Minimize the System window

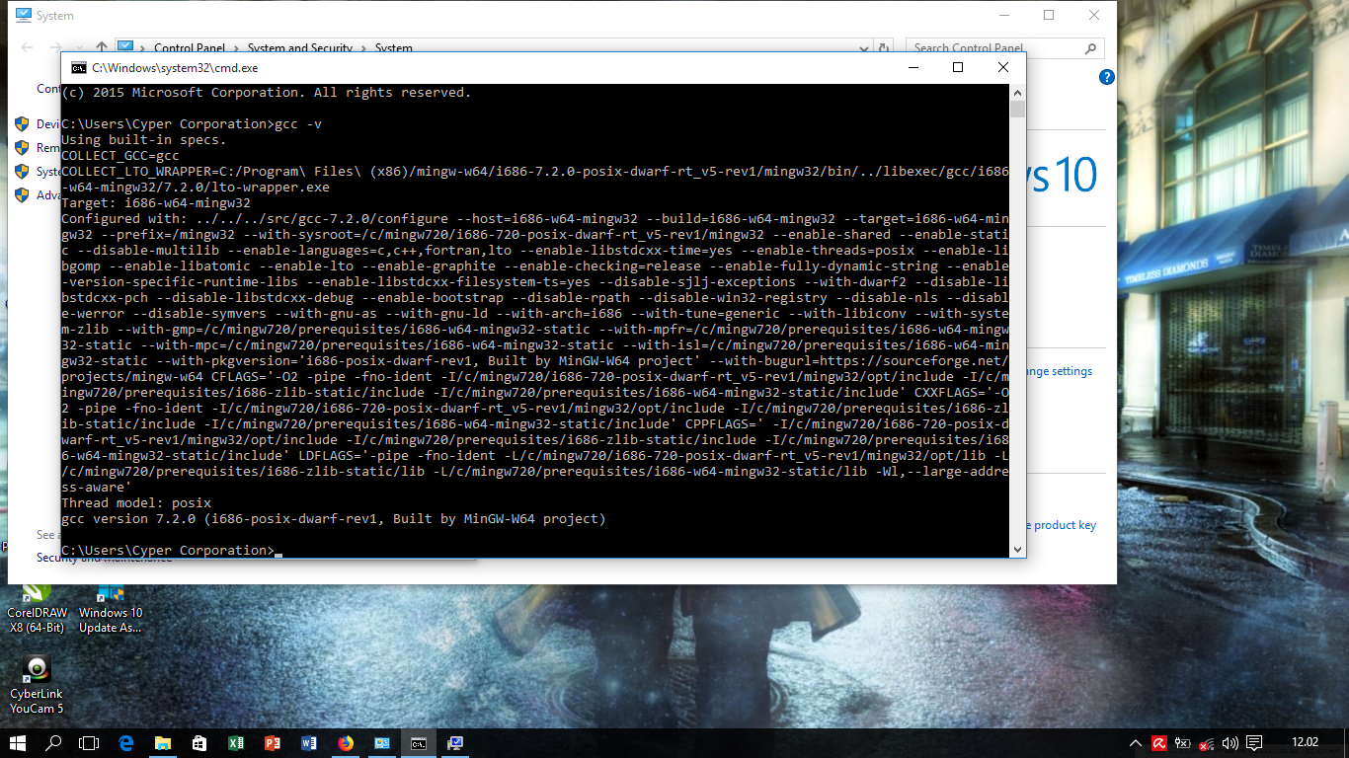(1002, 15)
